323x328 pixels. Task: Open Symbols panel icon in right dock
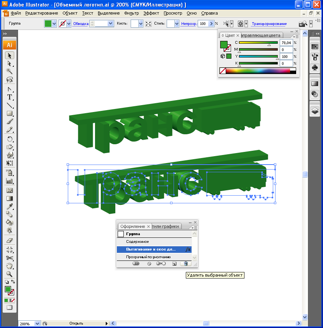coord(315,68)
